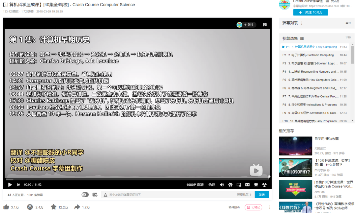Screen dimensions: 356x213
Task: Toggle the danmaku display switch
Action: (x=85, y=195)
